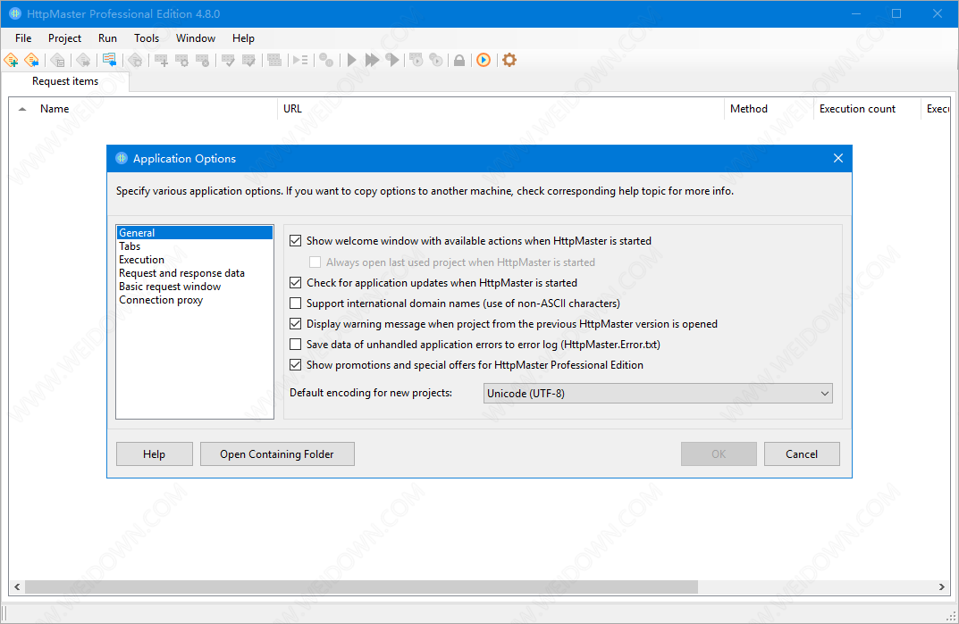Click the stacked request items toolbar icon
The height and width of the screenshot is (624, 959).
(x=274, y=60)
